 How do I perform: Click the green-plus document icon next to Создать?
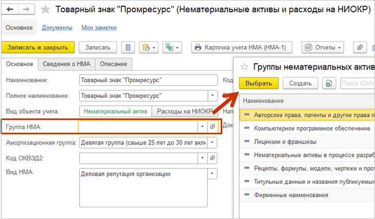point(329,83)
